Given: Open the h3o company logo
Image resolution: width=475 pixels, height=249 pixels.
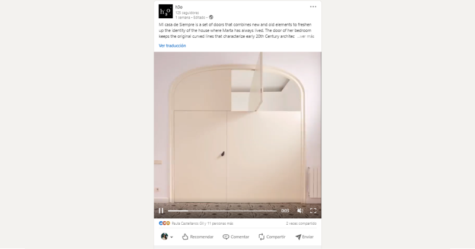Looking at the screenshot, I should [x=165, y=11].
